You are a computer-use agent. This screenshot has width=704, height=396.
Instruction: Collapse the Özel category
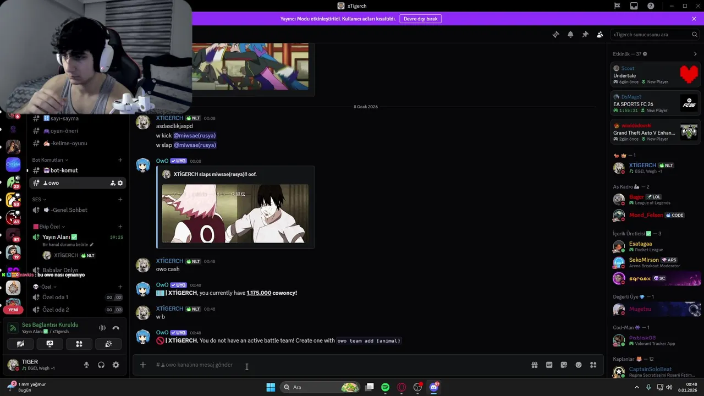pos(44,287)
